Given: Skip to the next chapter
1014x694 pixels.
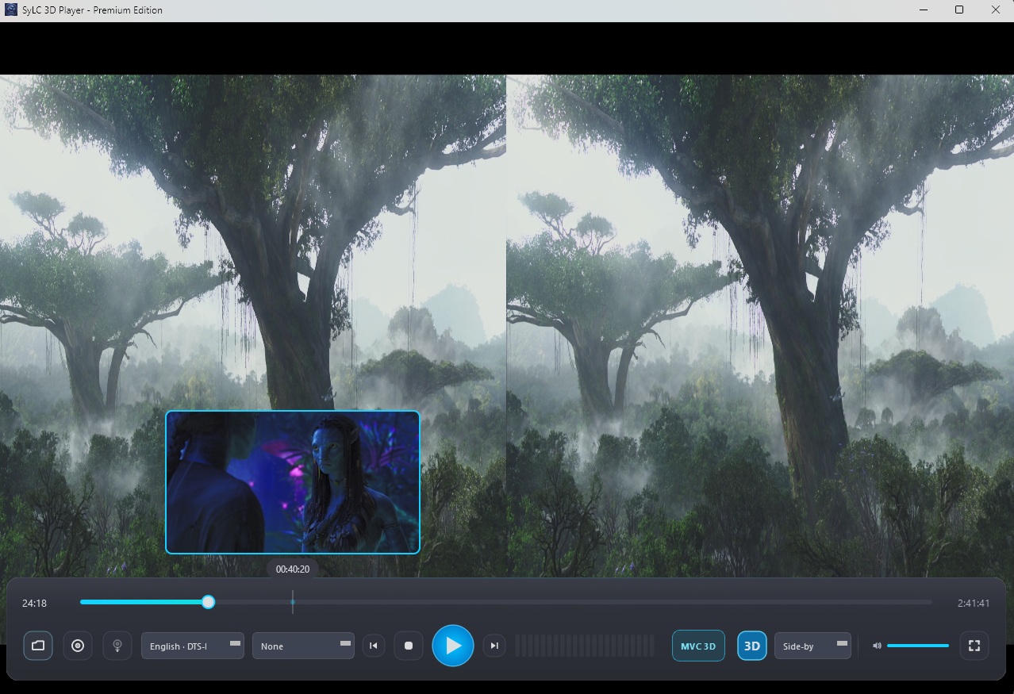Looking at the screenshot, I should [494, 646].
